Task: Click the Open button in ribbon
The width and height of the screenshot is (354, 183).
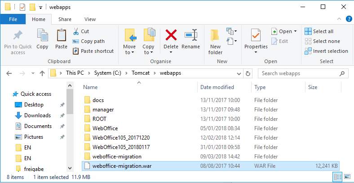Action: (x=282, y=31)
